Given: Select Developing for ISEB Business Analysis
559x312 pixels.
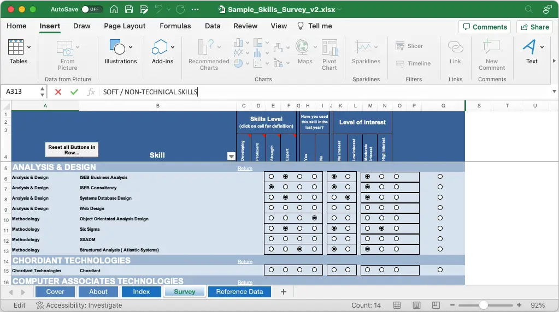Looking at the screenshot, I should (x=271, y=177).
